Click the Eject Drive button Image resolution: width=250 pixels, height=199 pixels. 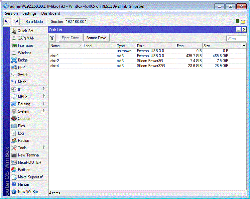[x=70, y=38]
